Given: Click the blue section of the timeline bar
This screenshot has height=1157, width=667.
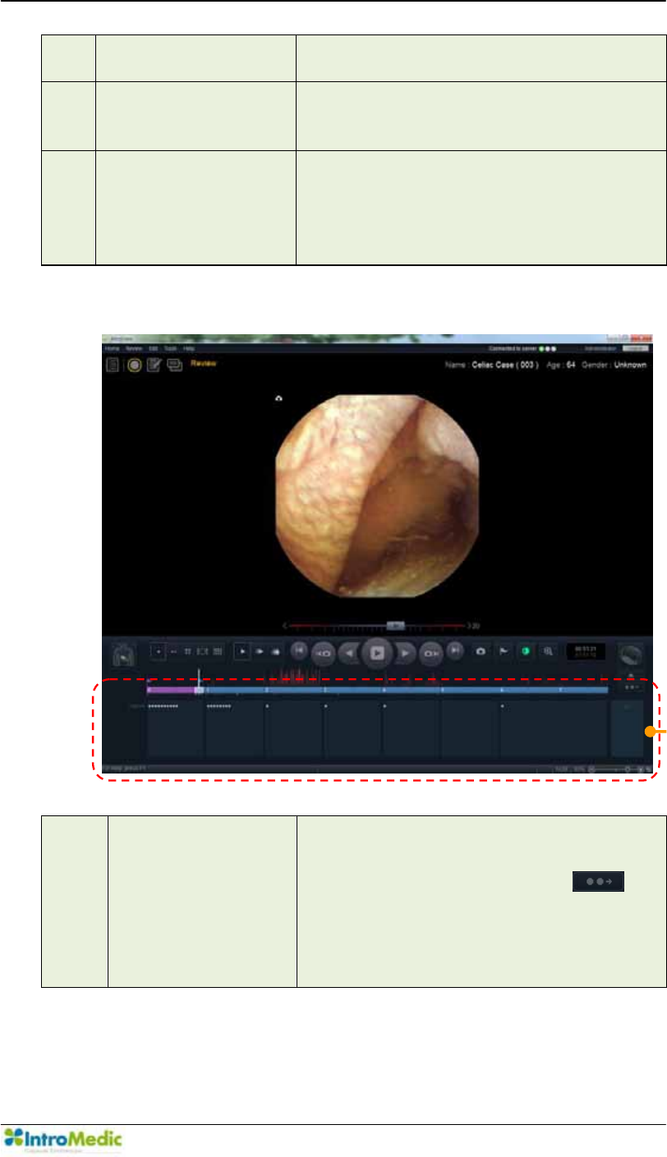Looking at the screenshot, I should point(405,691).
